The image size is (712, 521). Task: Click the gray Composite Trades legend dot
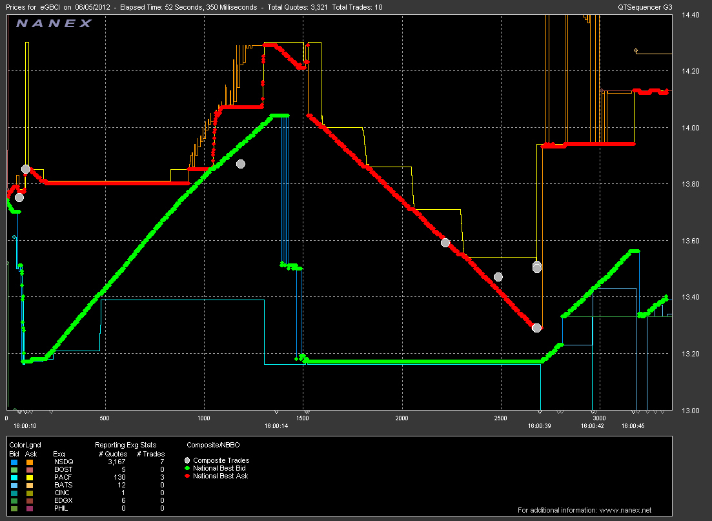pyautogui.click(x=187, y=460)
